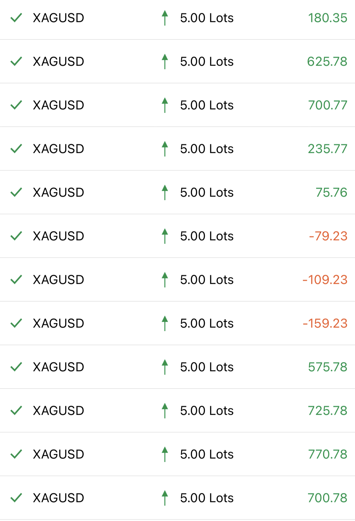Screen dimensions: 355x521
Task: Click XAGUSD symbol in 700.78 row
Action: pos(58,498)
